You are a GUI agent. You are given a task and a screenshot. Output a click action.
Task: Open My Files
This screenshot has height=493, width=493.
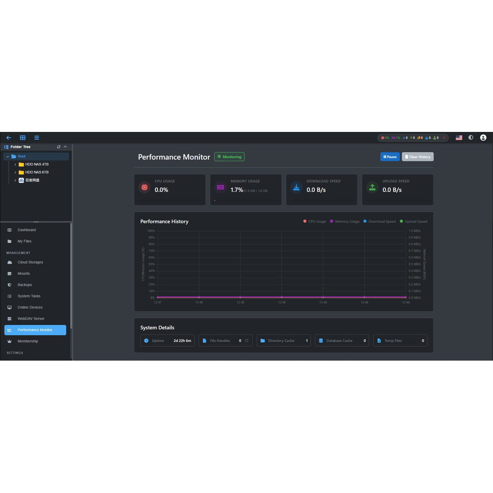pyautogui.click(x=35, y=241)
